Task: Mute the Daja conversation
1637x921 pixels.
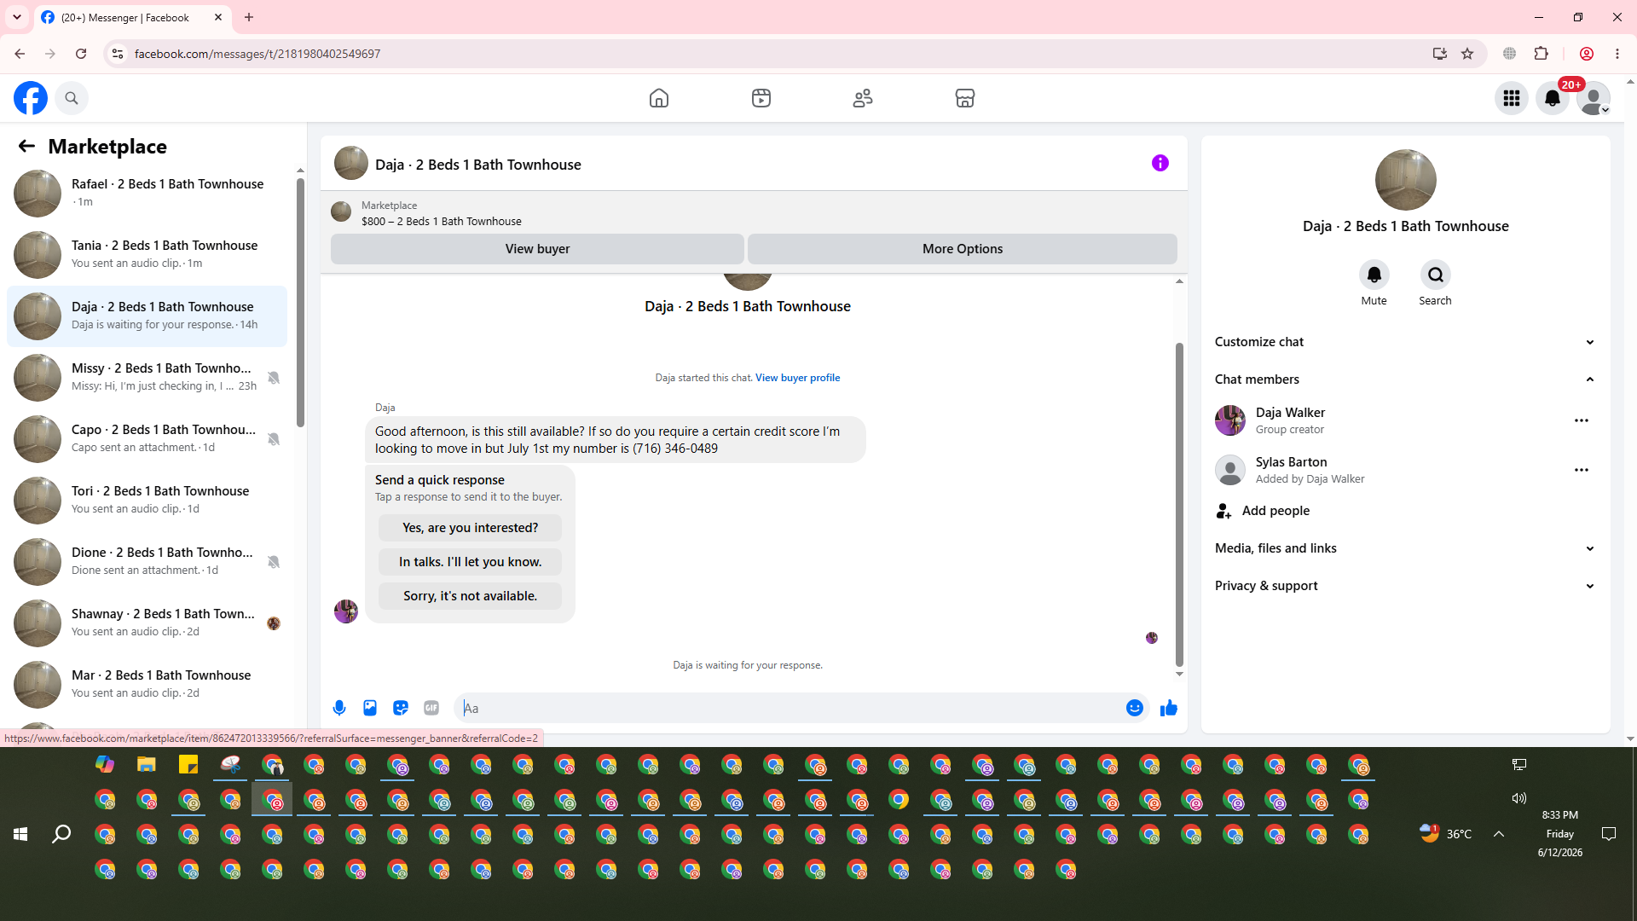Action: point(1374,275)
